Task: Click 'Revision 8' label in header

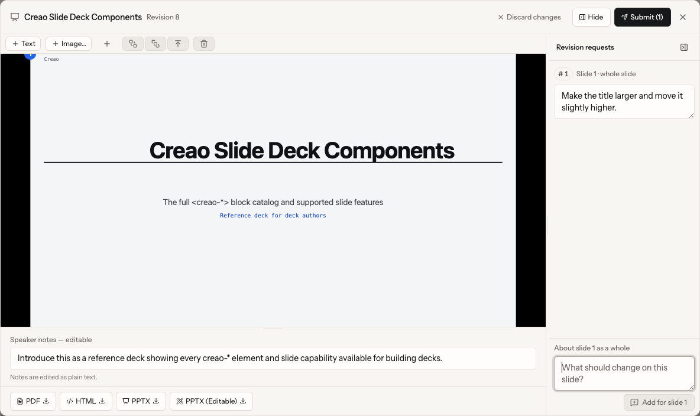Action: [163, 17]
